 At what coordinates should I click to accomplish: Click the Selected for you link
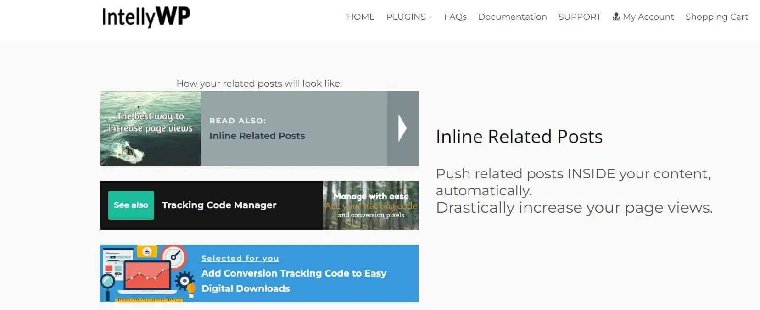240,258
